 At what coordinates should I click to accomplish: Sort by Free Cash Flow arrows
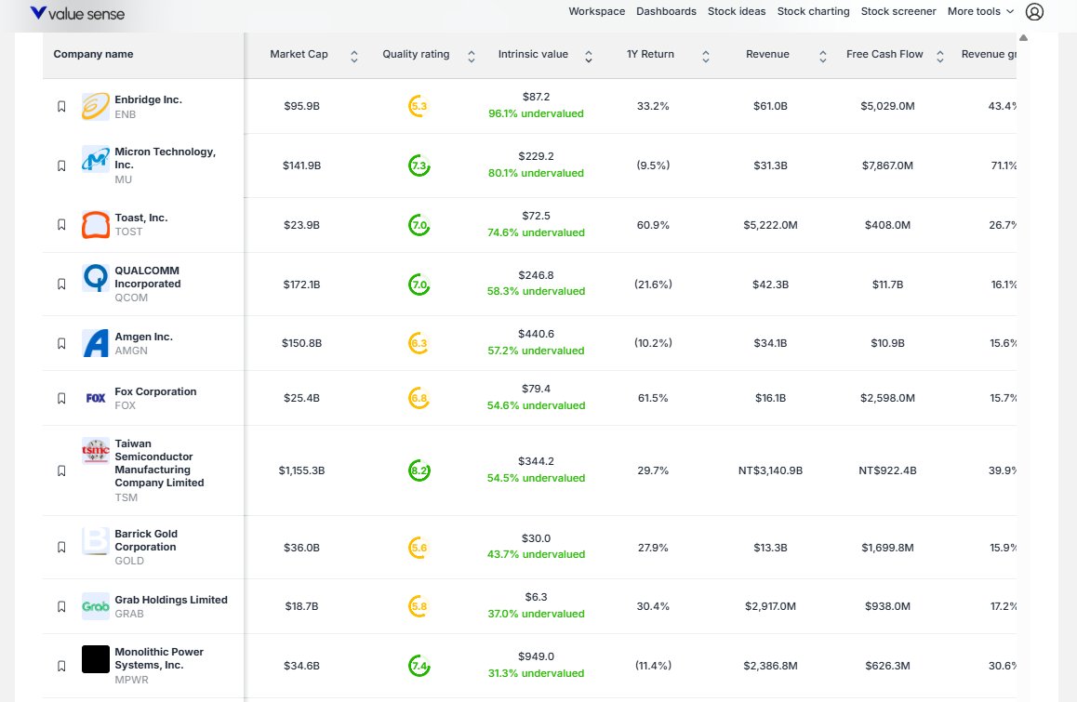[940, 57]
